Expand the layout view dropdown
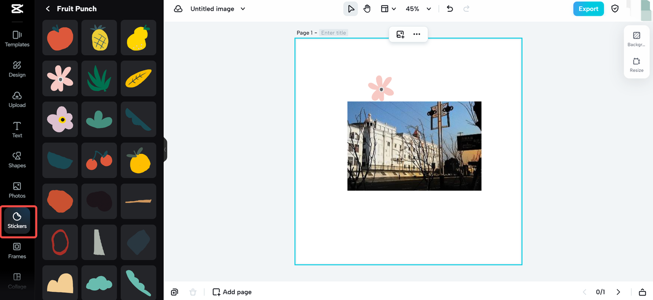Viewport: 653px width, 300px height. 389,9
